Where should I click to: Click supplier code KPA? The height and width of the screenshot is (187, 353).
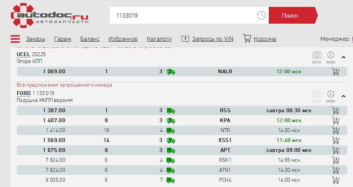[225, 120]
